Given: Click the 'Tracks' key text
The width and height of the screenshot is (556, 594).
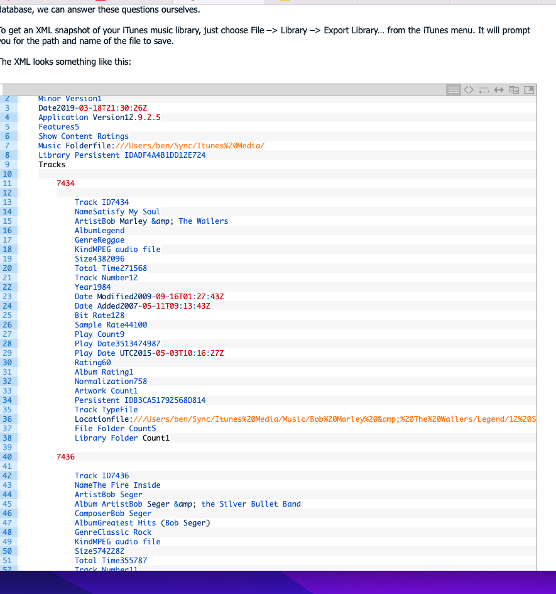Looking at the screenshot, I should [52, 165].
